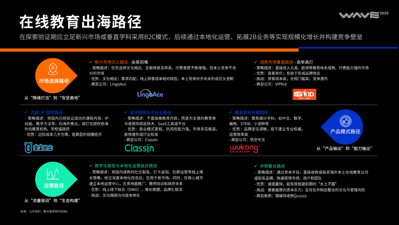Toggle the checkmark beside 并购整合路径
Image resolution: width=399 pixels, height=225 pixels.
(x=255, y=165)
